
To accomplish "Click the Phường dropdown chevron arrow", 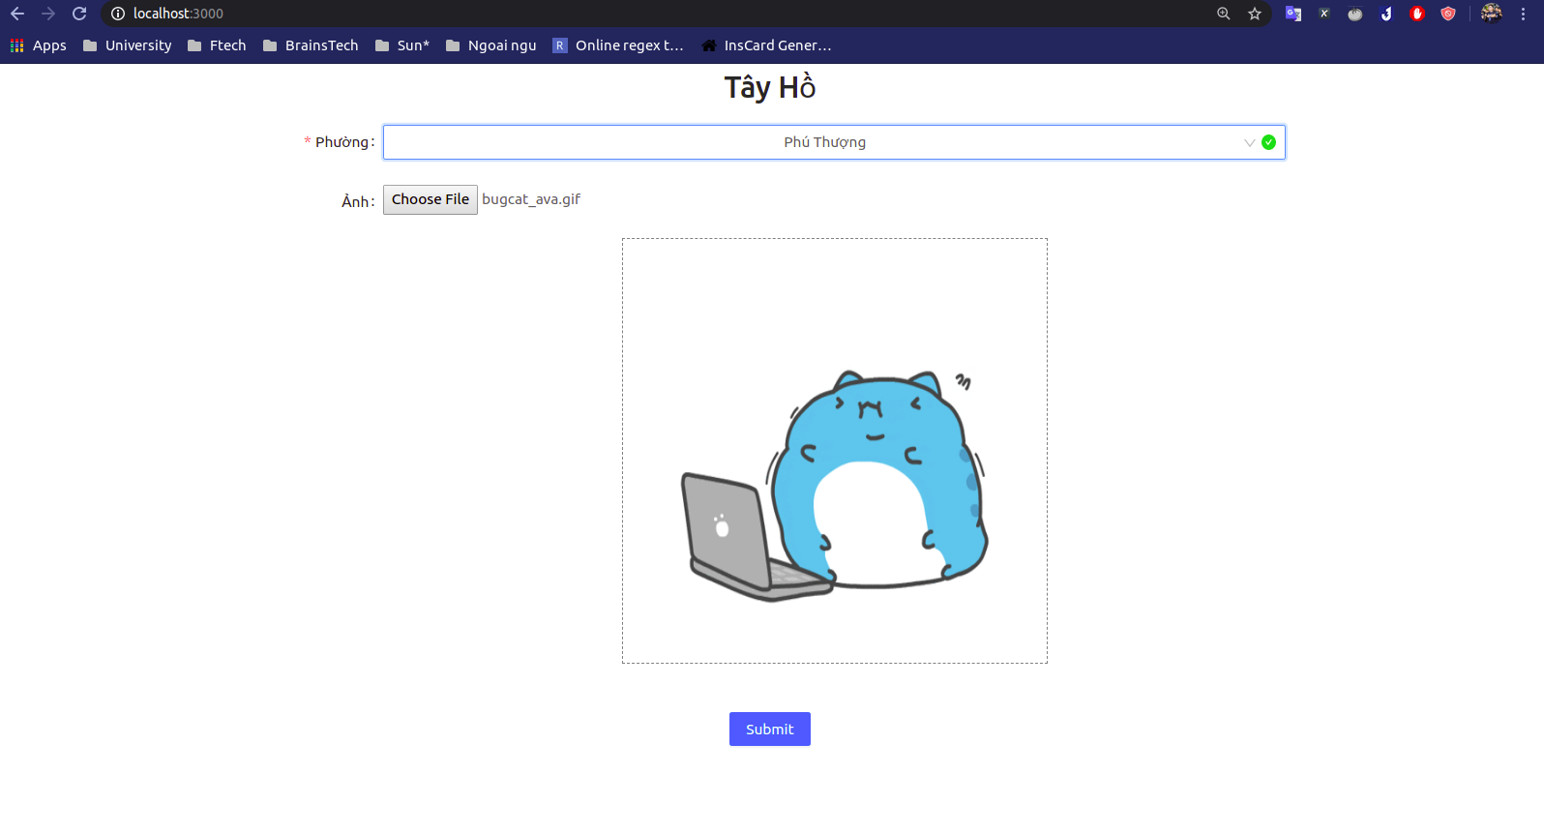I will pyautogui.click(x=1249, y=142).
